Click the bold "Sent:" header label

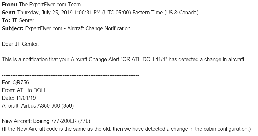8,12
